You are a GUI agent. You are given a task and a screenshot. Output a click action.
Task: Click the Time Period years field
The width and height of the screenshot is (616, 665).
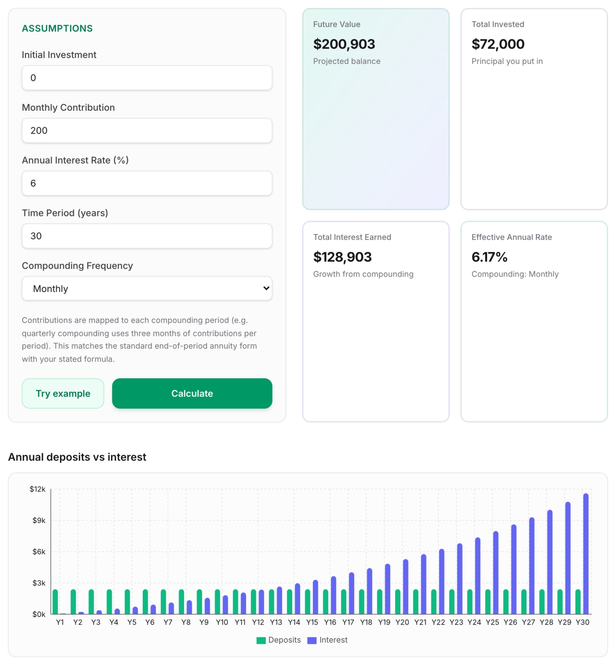[x=147, y=236]
